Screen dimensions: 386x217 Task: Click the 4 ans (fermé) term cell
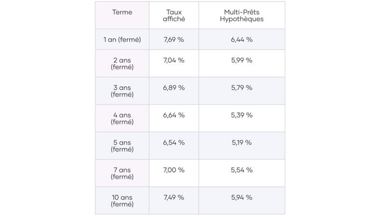coord(122,119)
